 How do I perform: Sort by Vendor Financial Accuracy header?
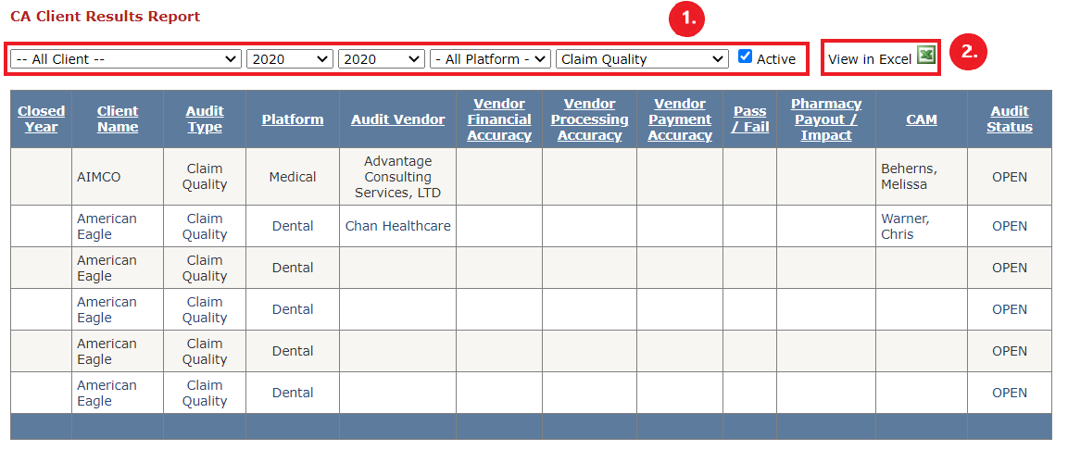coord(499,119)
